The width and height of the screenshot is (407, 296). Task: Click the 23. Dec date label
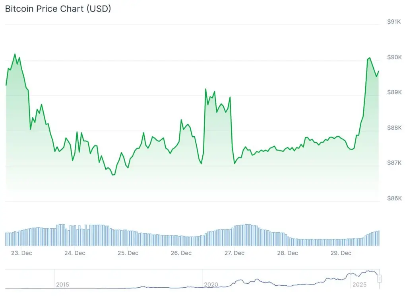[21, 253]
